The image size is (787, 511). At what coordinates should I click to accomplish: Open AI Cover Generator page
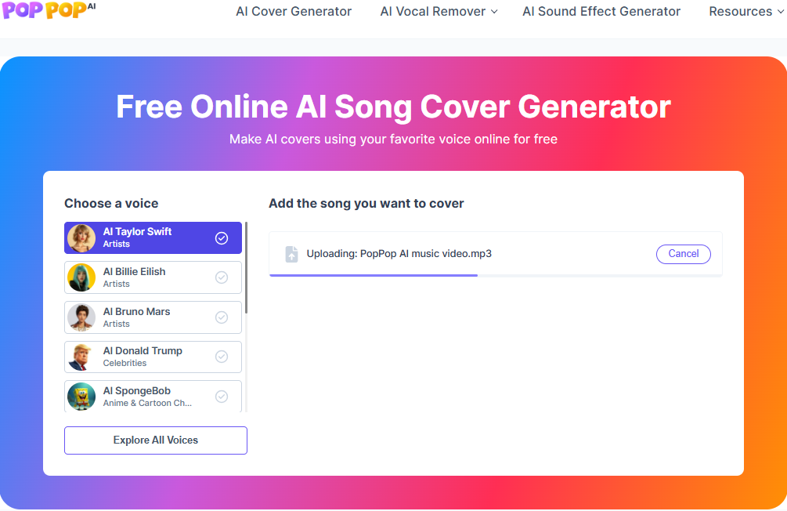[x=294, y=11]
